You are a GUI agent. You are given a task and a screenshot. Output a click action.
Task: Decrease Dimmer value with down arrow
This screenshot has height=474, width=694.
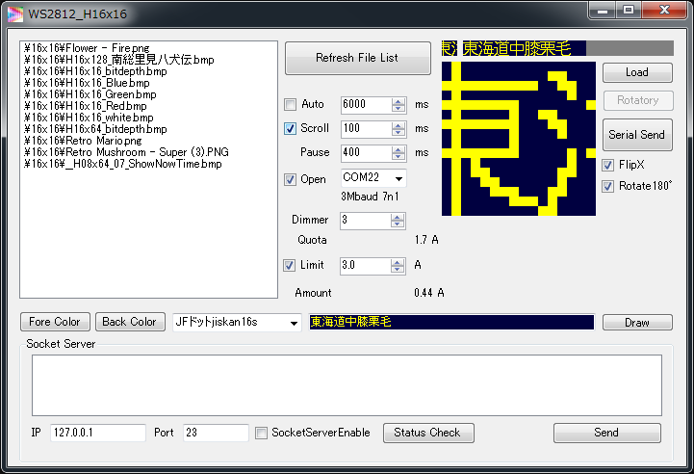click(397, 224)
